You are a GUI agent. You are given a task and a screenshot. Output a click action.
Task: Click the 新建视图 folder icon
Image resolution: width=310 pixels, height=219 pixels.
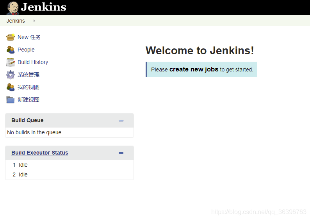10,100
